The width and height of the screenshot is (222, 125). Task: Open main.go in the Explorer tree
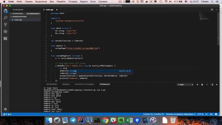[25, 20]
